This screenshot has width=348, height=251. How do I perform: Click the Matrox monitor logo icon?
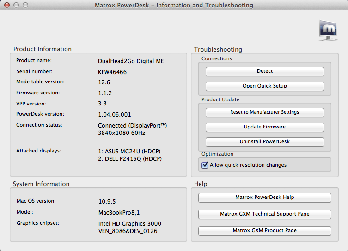point(328,30)
